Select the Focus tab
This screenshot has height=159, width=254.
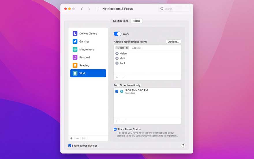point(137,21)
